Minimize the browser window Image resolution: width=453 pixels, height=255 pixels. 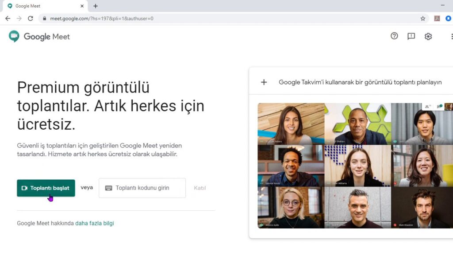coord(442,5)
